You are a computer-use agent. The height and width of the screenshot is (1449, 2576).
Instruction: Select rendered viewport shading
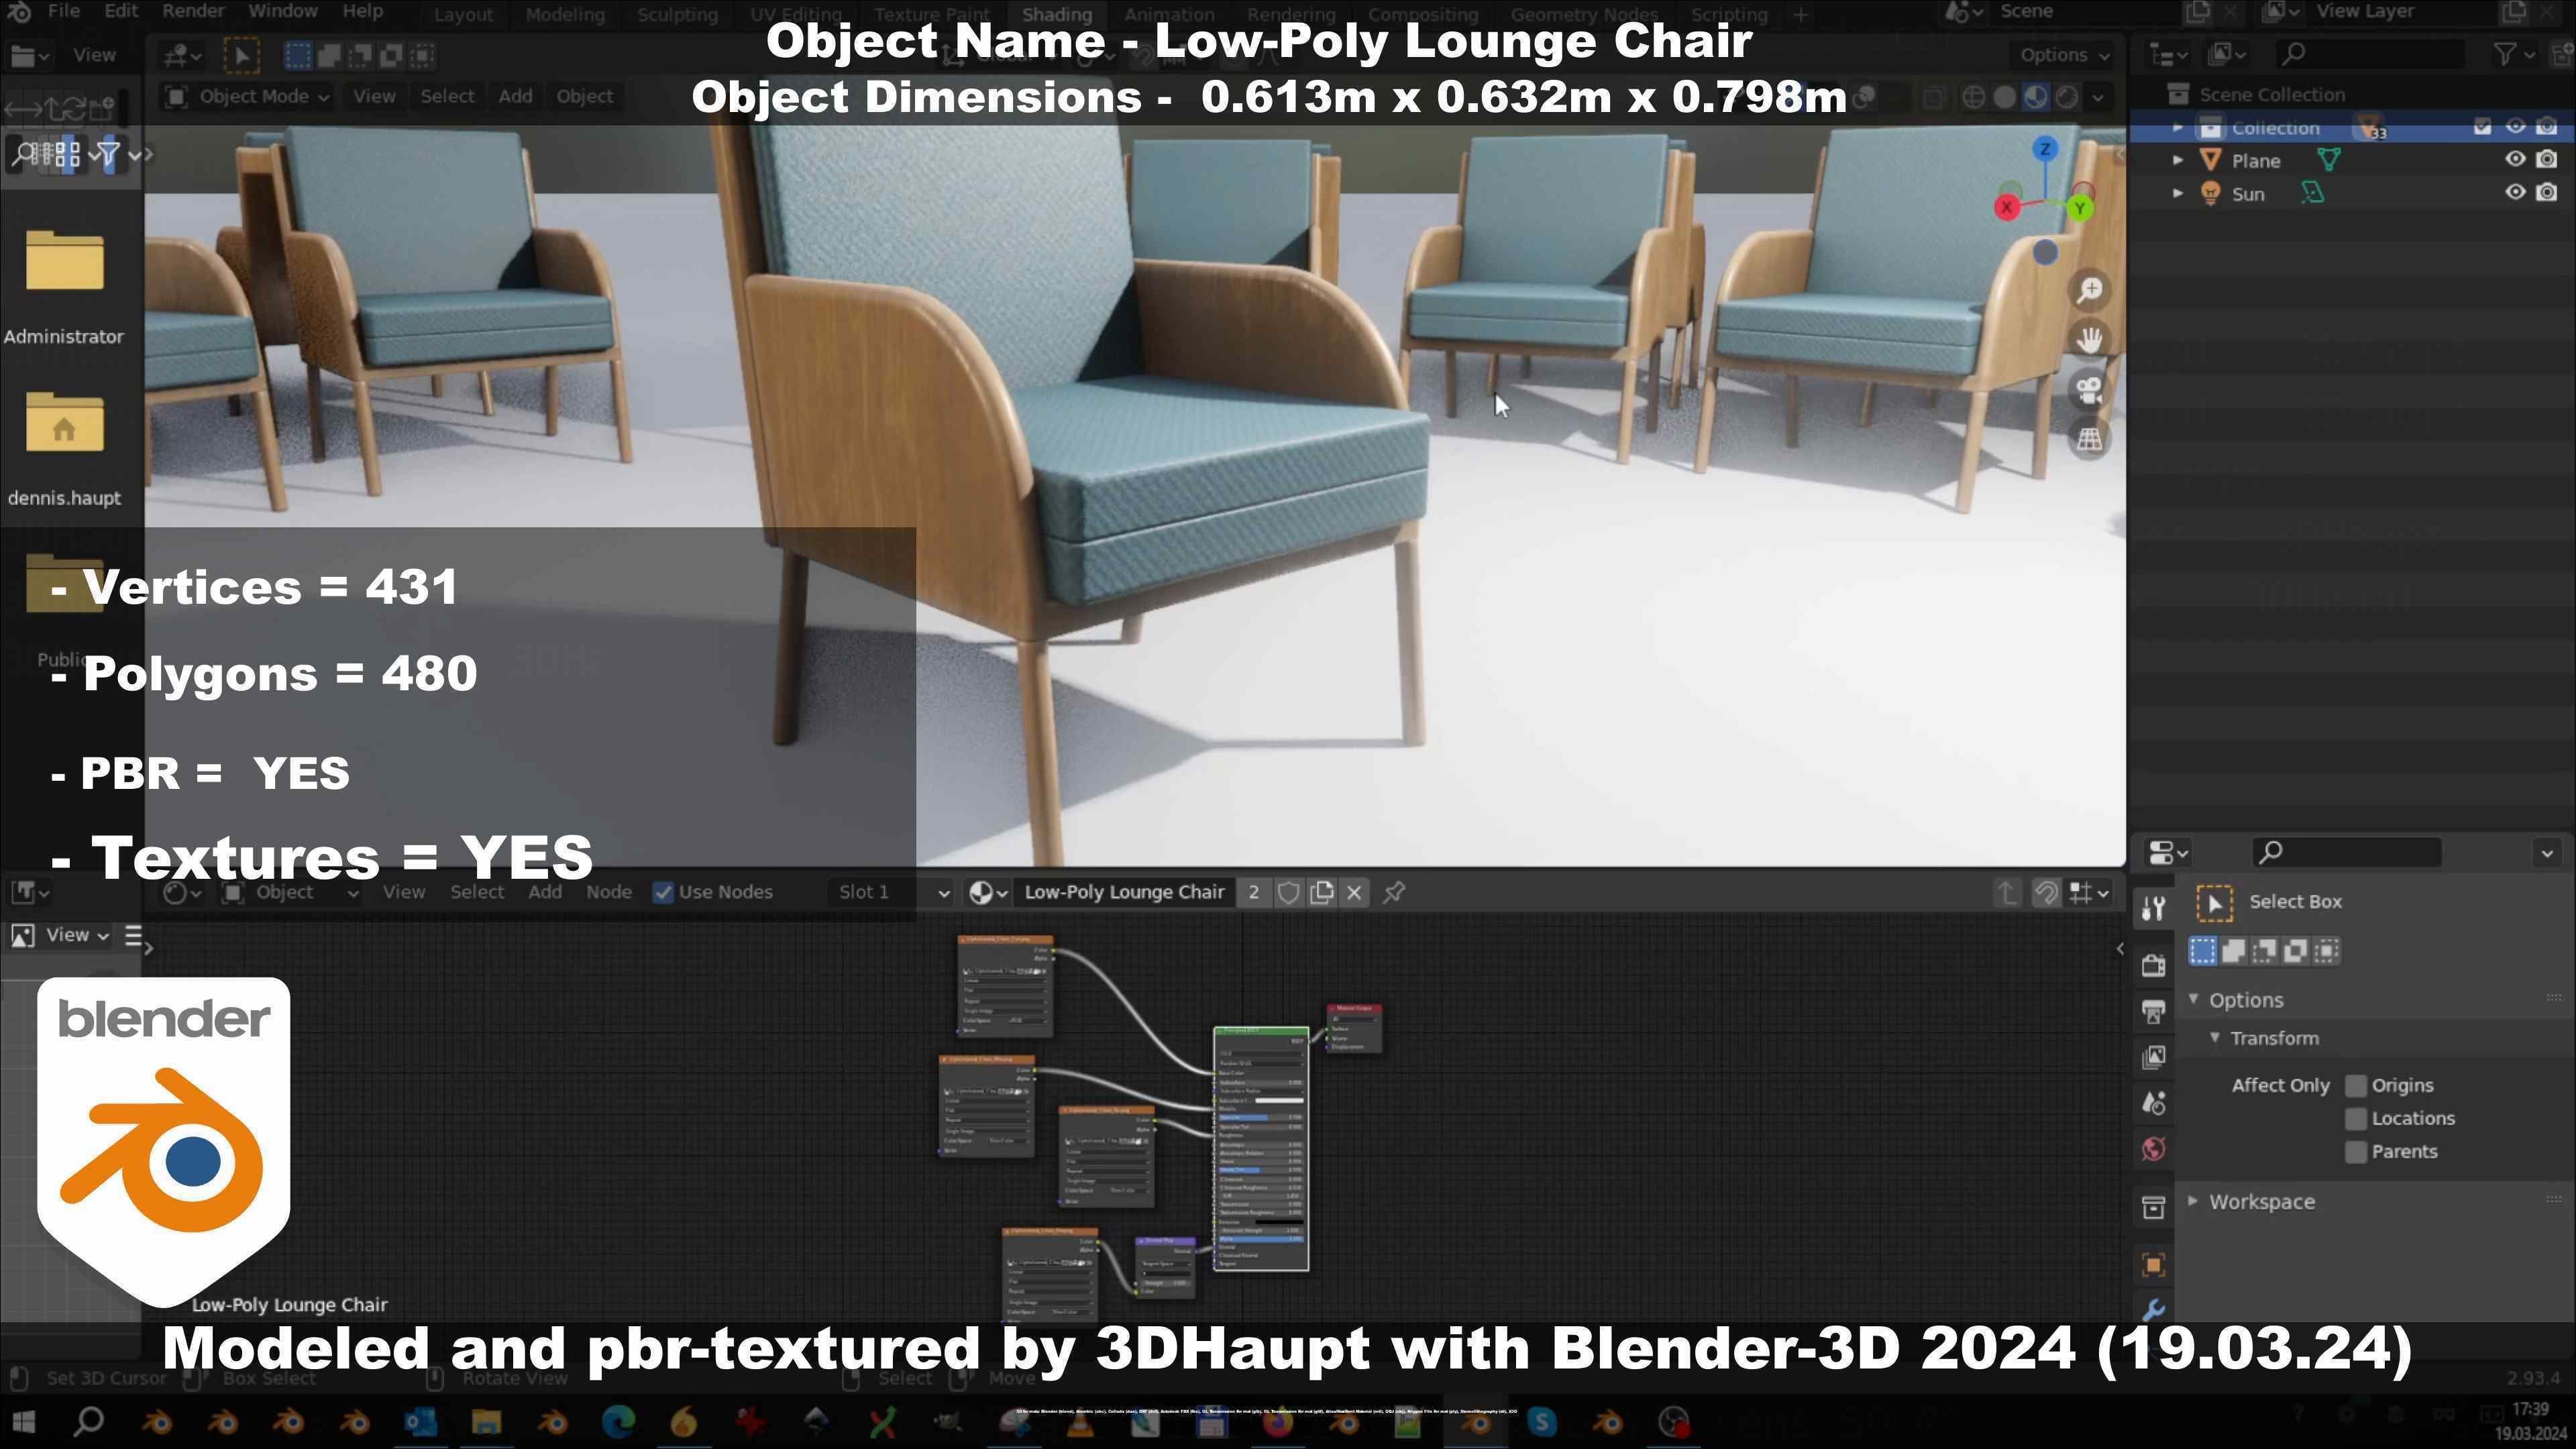(2066, 97)
